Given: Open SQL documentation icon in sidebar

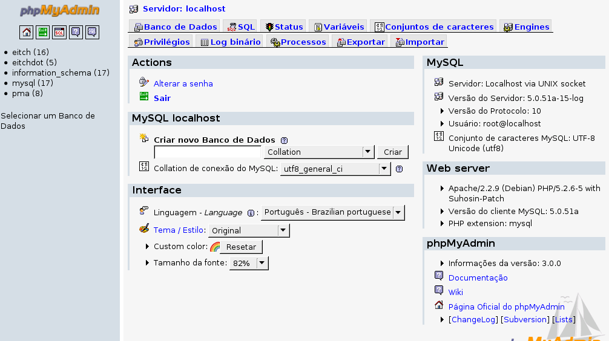Looking at the screenshot, I should pos(92,32).
